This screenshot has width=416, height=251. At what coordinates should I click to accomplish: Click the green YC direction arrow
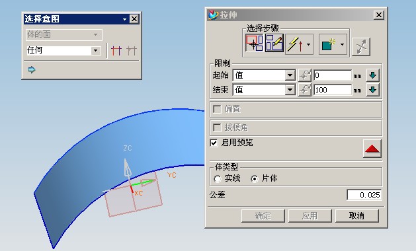click(144, 182)
